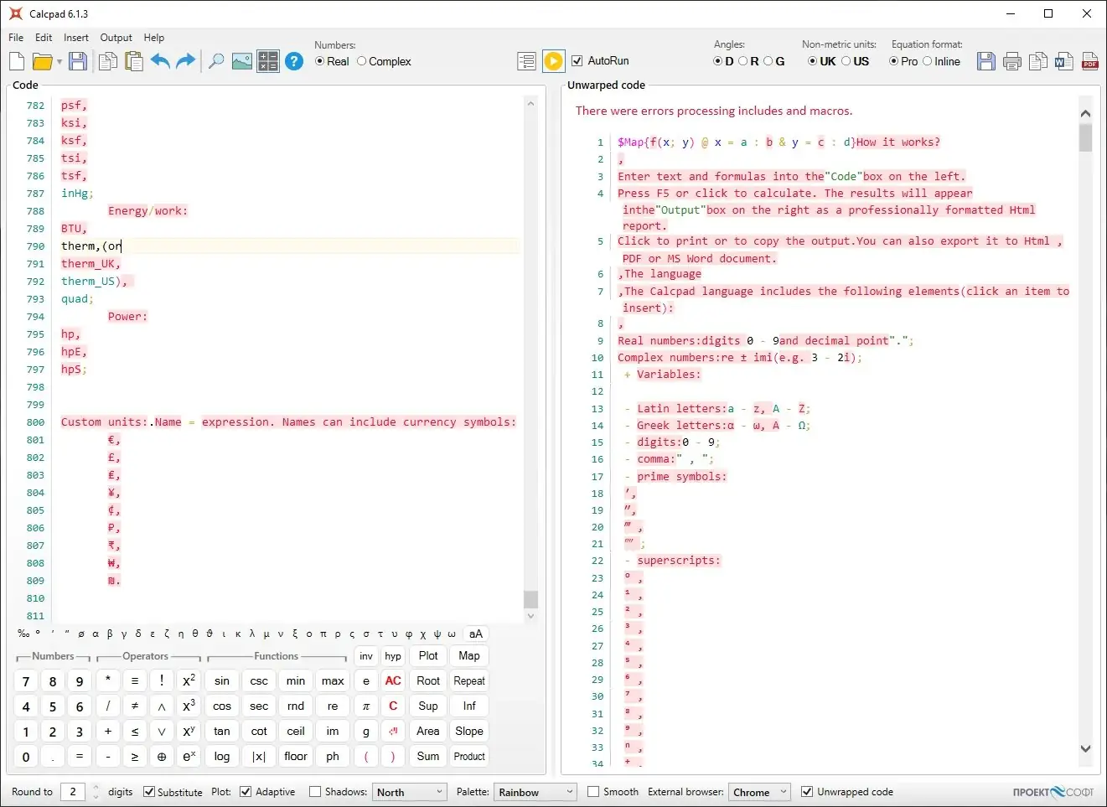Open the External browser dropdown showing Chrome
The width and height of the screenshot is (1107, 807).
pos(758,792)
